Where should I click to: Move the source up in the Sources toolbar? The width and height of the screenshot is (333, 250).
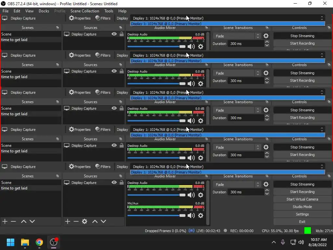[95, 221]
